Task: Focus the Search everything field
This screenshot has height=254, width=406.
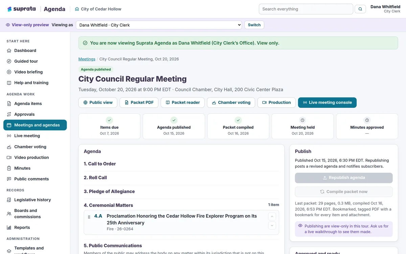Action: (x=306, y=9)
